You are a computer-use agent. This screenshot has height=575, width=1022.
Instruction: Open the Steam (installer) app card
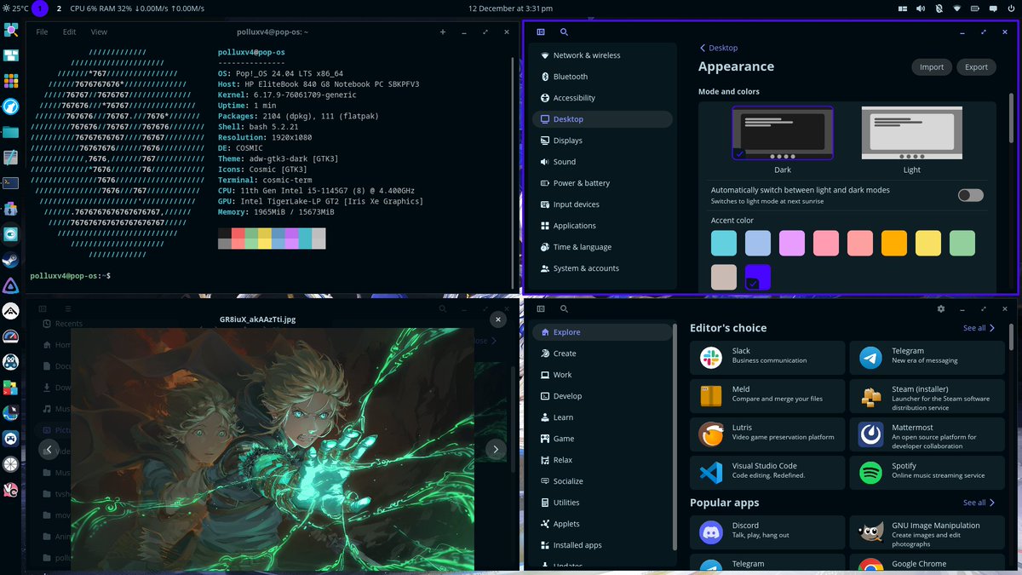(x=928, y=395)
